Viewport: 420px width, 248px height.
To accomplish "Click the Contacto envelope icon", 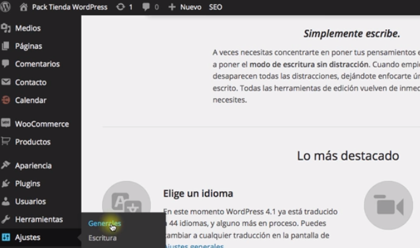I will (x=6, y=82).
